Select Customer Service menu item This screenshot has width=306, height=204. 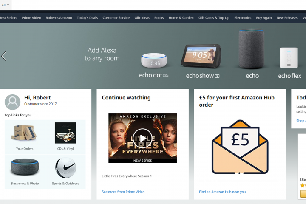pyautogui.click(x=116, y=18)
